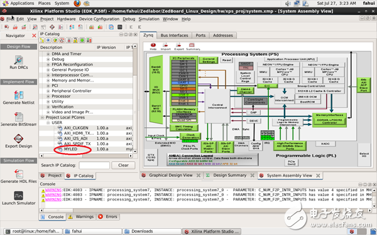The width and height of the screenshot is (377, 235).
Task: Click Generate HDL Files icon
Action: click(18, 174)
